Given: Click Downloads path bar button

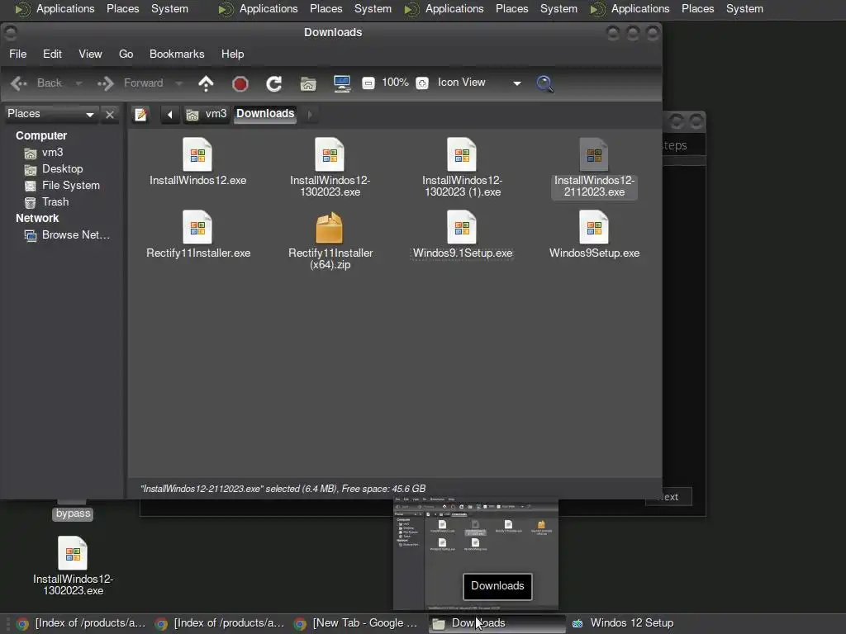Looking at the screenshot, I should pos(265,114).
